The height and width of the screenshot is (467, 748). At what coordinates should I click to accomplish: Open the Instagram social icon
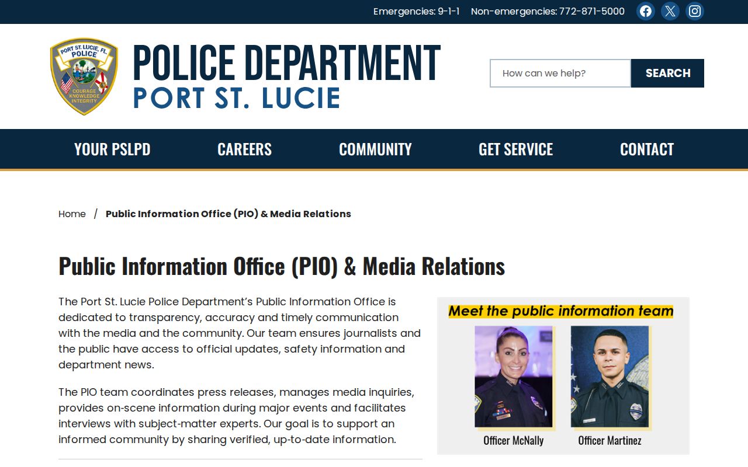coord(695,11)
